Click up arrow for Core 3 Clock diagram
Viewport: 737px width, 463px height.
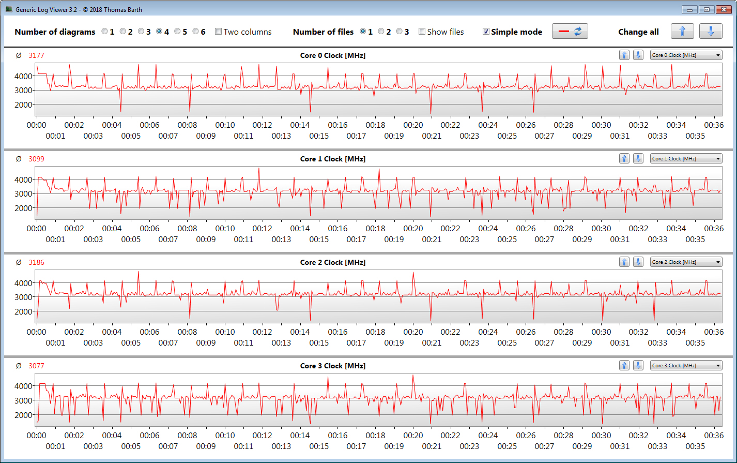pyautogui.click(x=624, y=366)
